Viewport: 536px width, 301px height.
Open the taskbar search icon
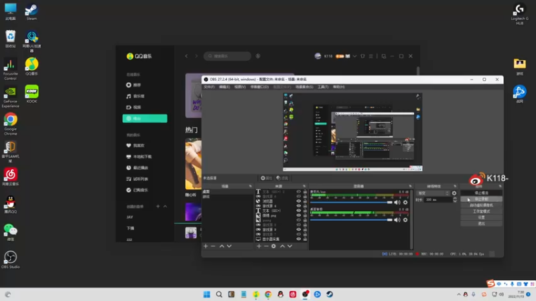point(219,294)
